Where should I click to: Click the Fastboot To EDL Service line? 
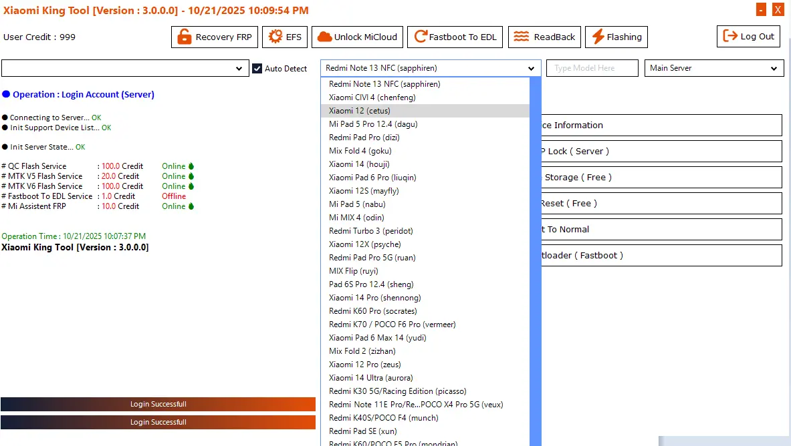click(94, 196)
